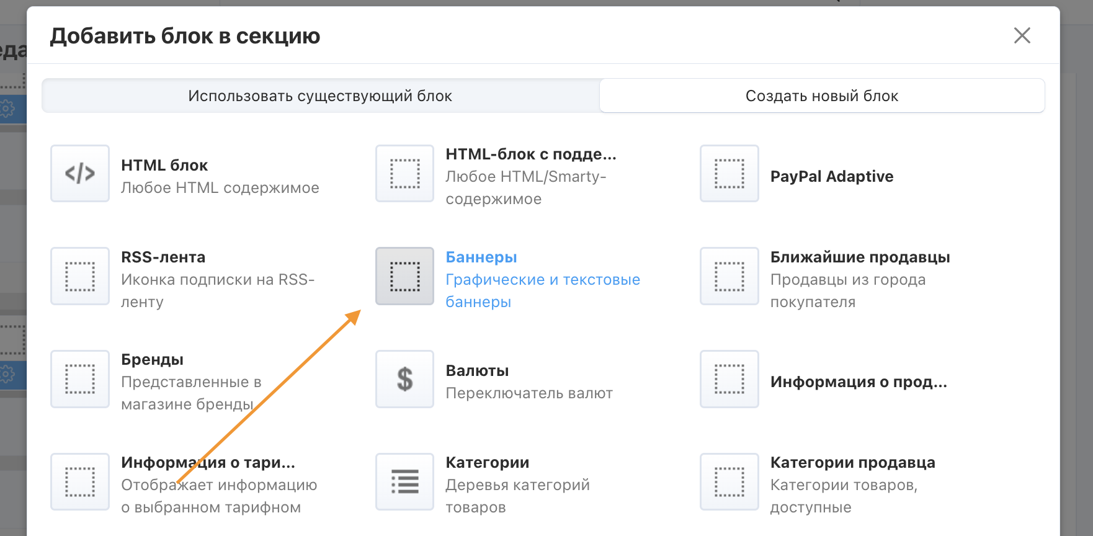
Task: Choose the RSS-лента block icon
Action: tap(80, 277)
